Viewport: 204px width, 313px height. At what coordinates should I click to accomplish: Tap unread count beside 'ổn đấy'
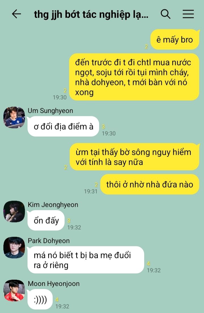click(69, 221)
